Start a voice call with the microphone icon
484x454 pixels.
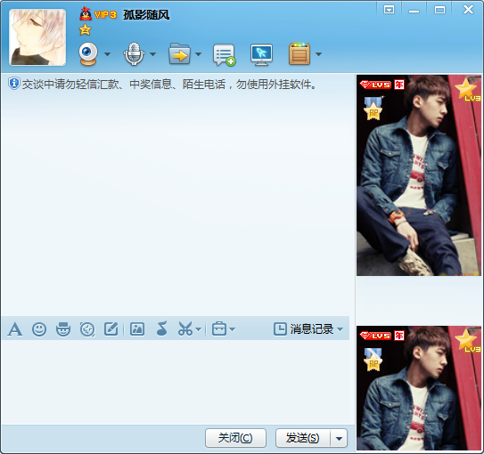[134, 54]
